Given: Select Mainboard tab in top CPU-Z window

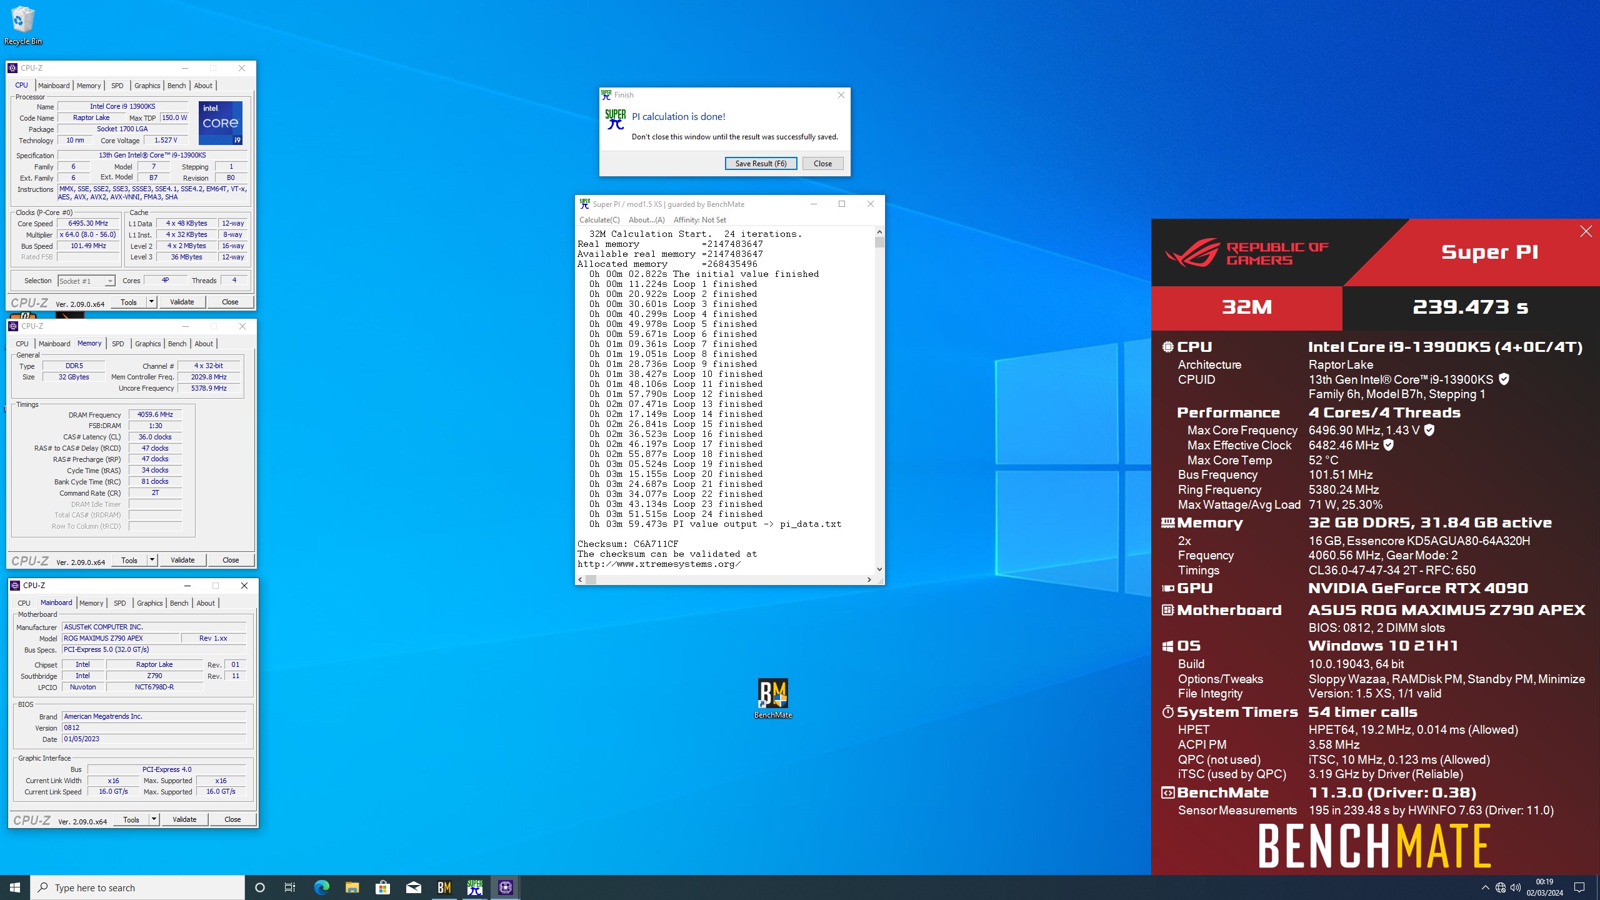Looking at the screenshot, I should coord(54,86).
